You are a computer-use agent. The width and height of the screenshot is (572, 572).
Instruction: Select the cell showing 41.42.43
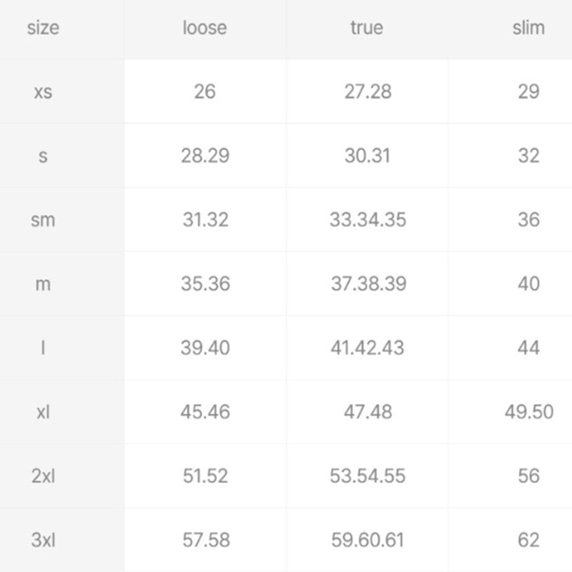368,348
